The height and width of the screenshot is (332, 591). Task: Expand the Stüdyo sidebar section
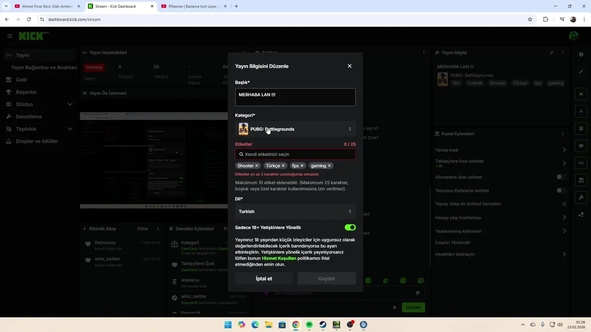39,104
